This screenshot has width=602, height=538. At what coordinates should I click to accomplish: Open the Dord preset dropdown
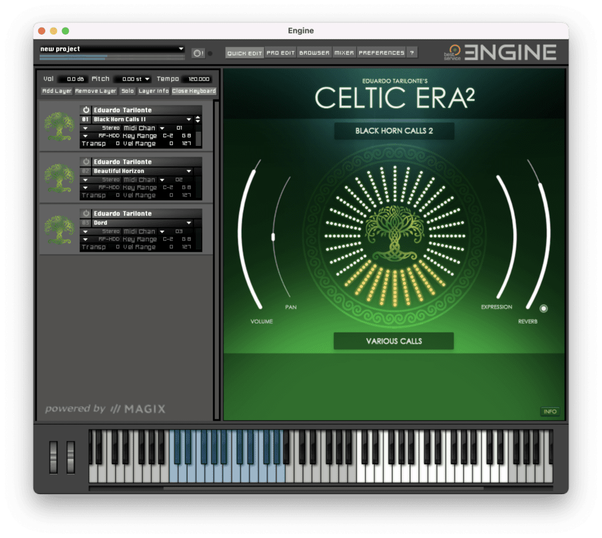[x=189, y=223]
